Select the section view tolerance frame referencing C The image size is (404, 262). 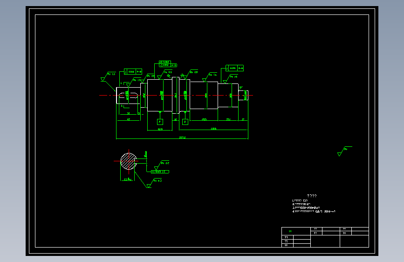[x=160, y=172]
